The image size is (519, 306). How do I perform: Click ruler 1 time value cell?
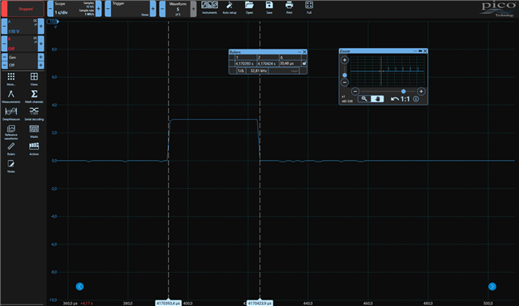tap(246, 63)
